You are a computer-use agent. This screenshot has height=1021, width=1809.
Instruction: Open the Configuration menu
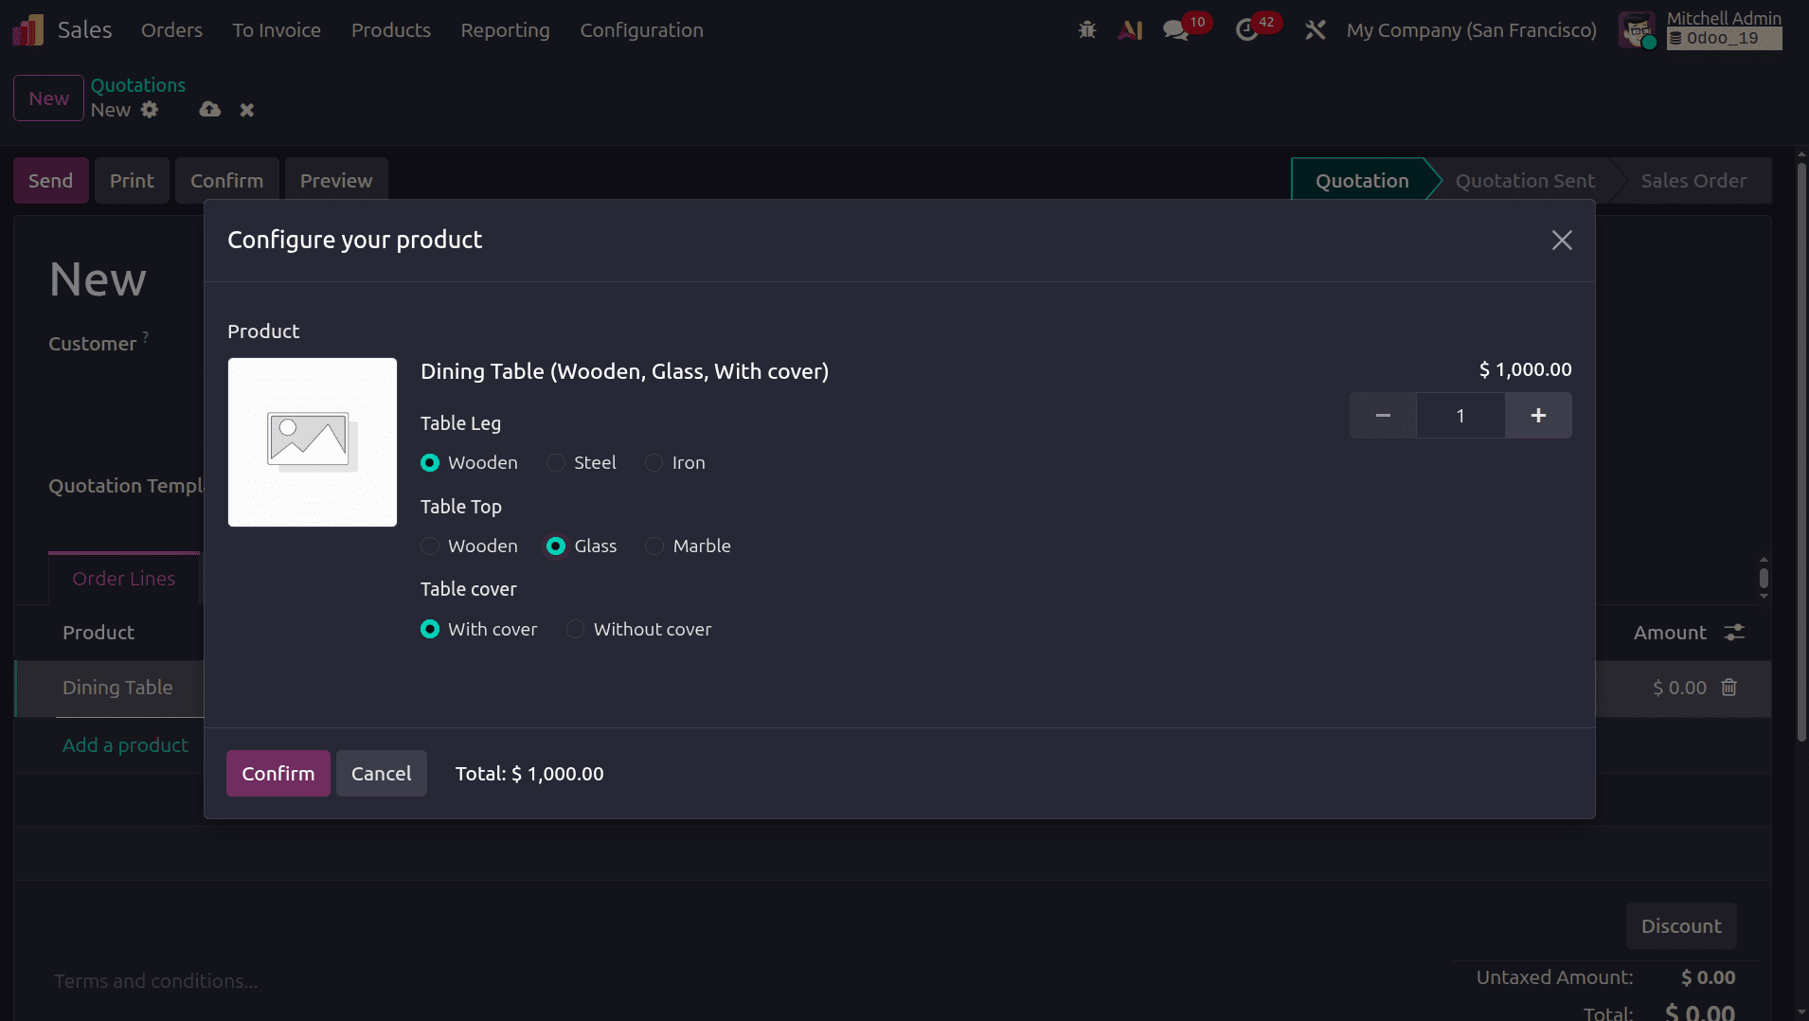point(641,30)
